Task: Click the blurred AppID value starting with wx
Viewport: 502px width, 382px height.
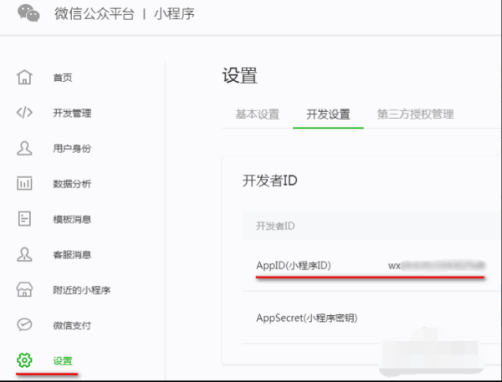Action: 437,266
